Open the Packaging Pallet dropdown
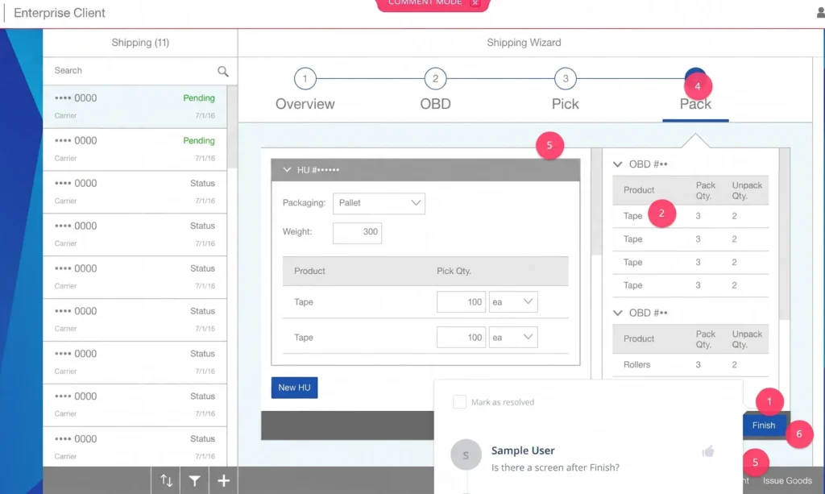The height and width of the screenshot is (494, 825). [x=379, y=203]
